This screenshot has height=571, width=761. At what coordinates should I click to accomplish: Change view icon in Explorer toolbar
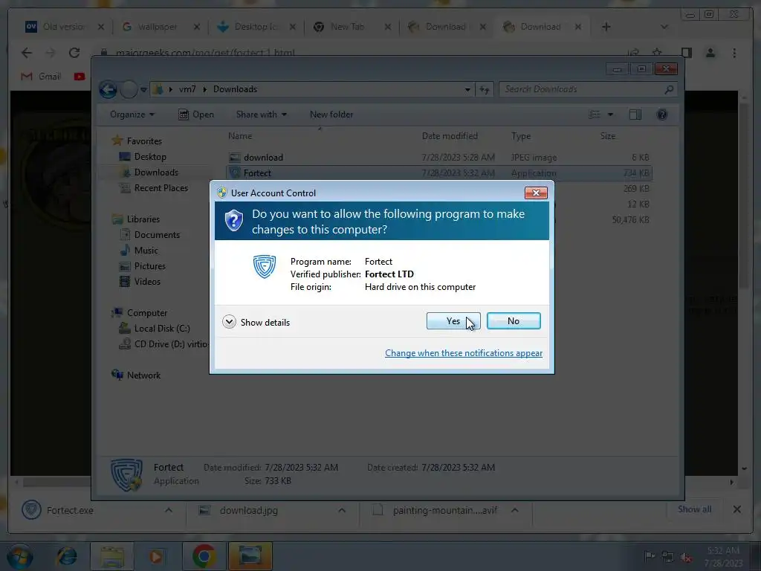595,114
